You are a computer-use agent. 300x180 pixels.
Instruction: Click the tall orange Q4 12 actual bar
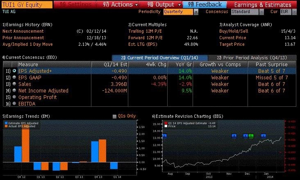[x=26, y=146]
